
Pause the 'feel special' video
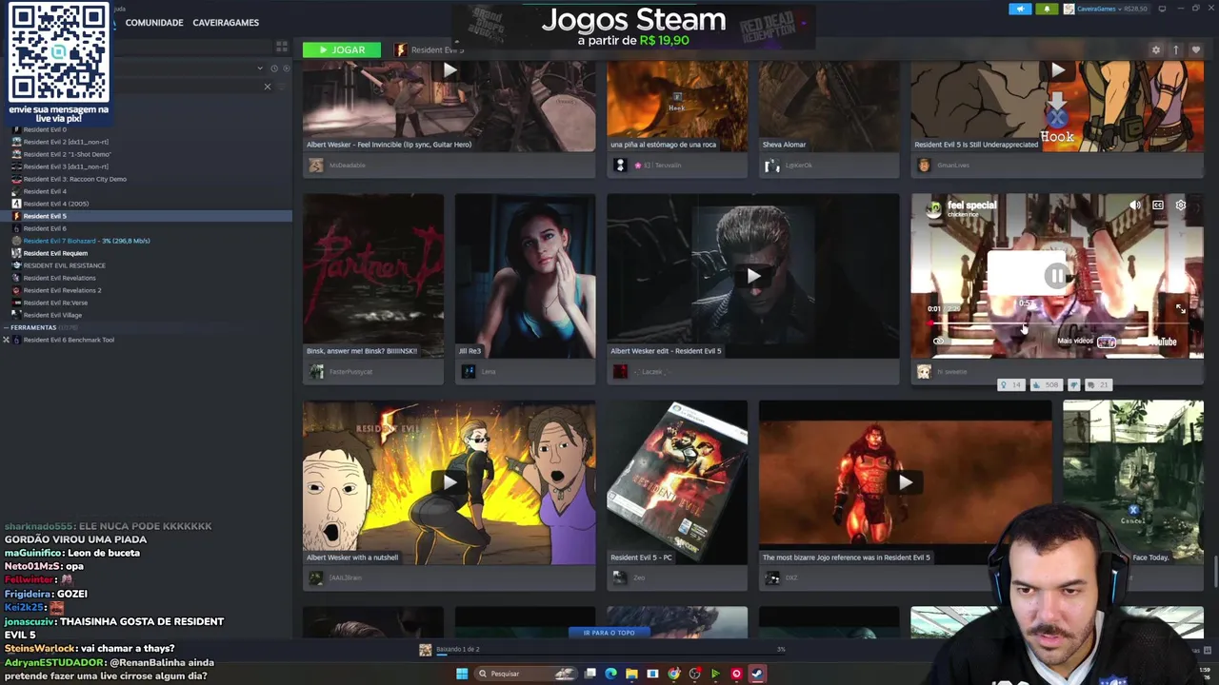pos(1056,276)
